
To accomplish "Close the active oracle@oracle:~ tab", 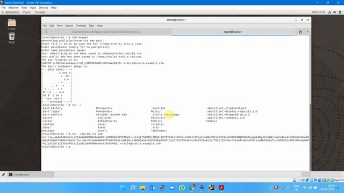I will click(291, 32).
